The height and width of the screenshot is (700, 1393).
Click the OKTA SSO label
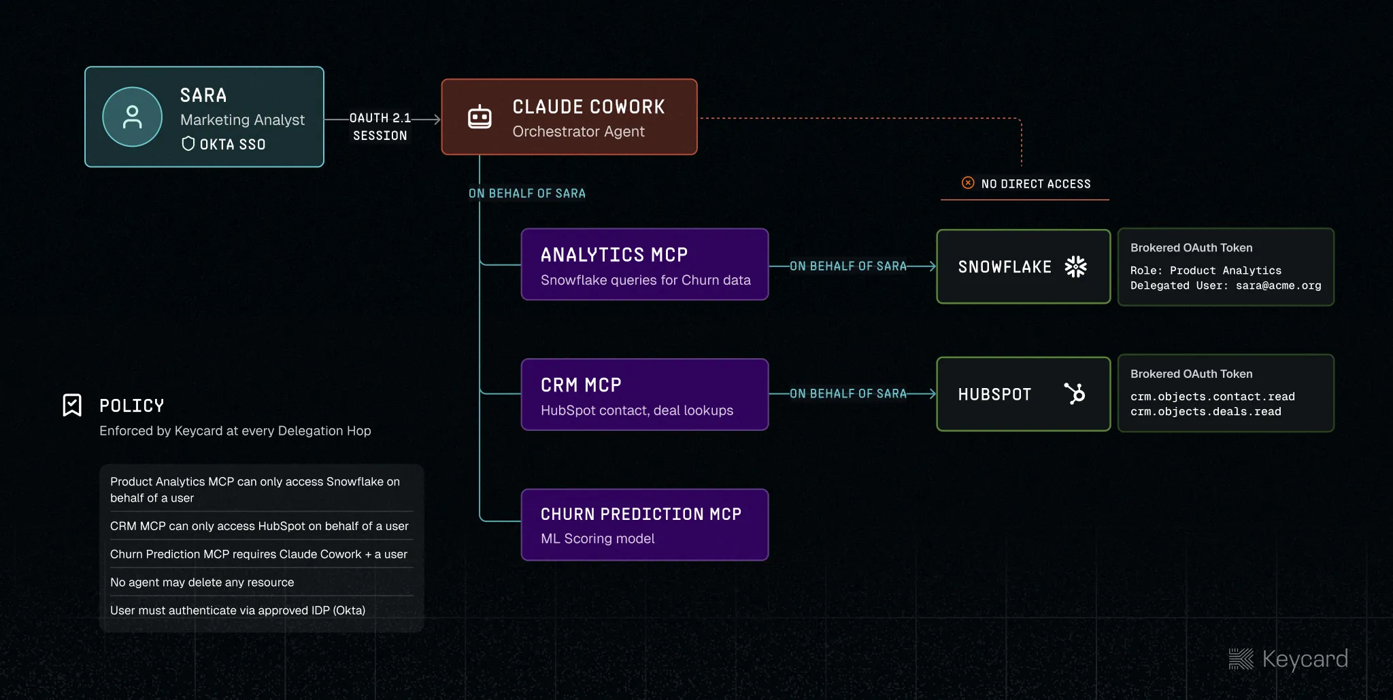click(x=233, y=144)
